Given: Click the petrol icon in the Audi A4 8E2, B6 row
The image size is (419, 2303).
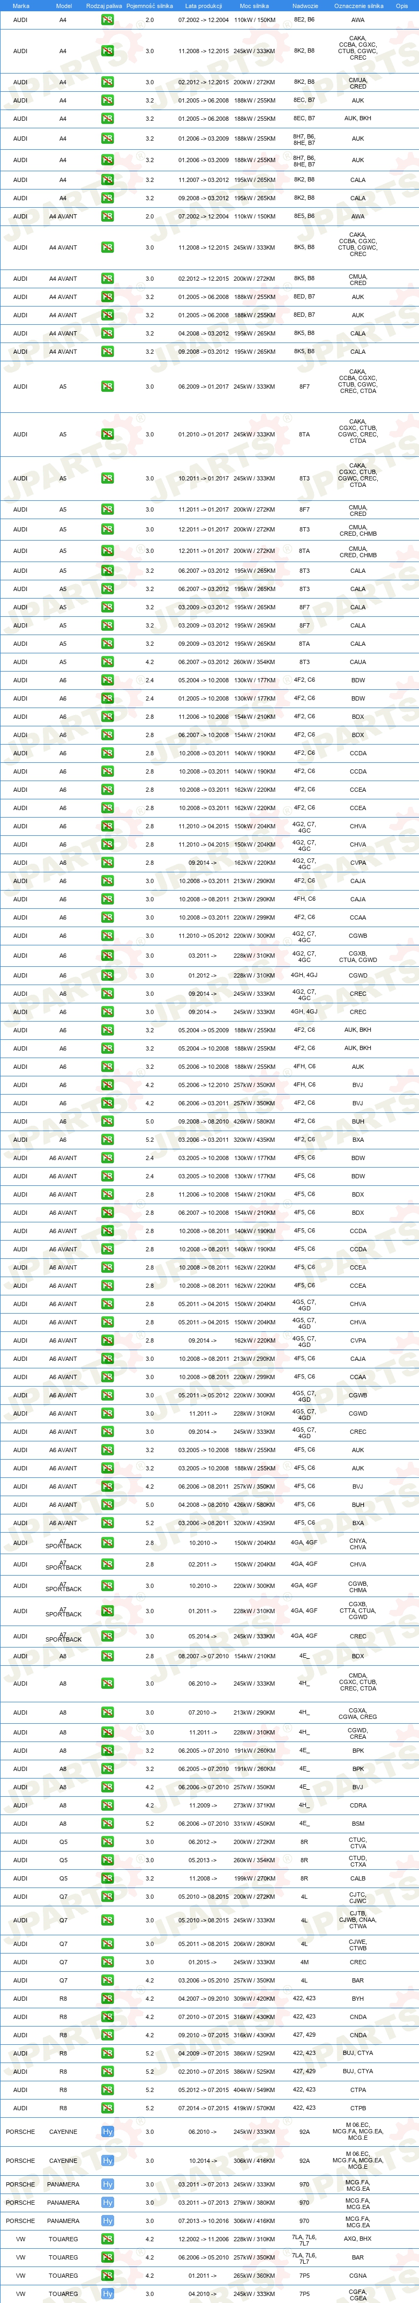Looking at the screenshot, I should click(107, 20).
